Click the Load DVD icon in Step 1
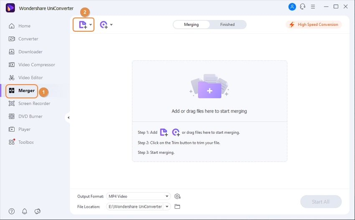The width and height of the screenshot is (355, 220). click(x=176, y=132)
